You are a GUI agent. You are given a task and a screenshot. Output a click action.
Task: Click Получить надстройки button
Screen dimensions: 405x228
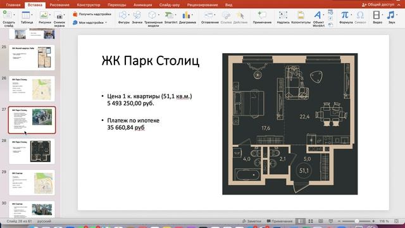pyautogui.click(x=92, y=14)
